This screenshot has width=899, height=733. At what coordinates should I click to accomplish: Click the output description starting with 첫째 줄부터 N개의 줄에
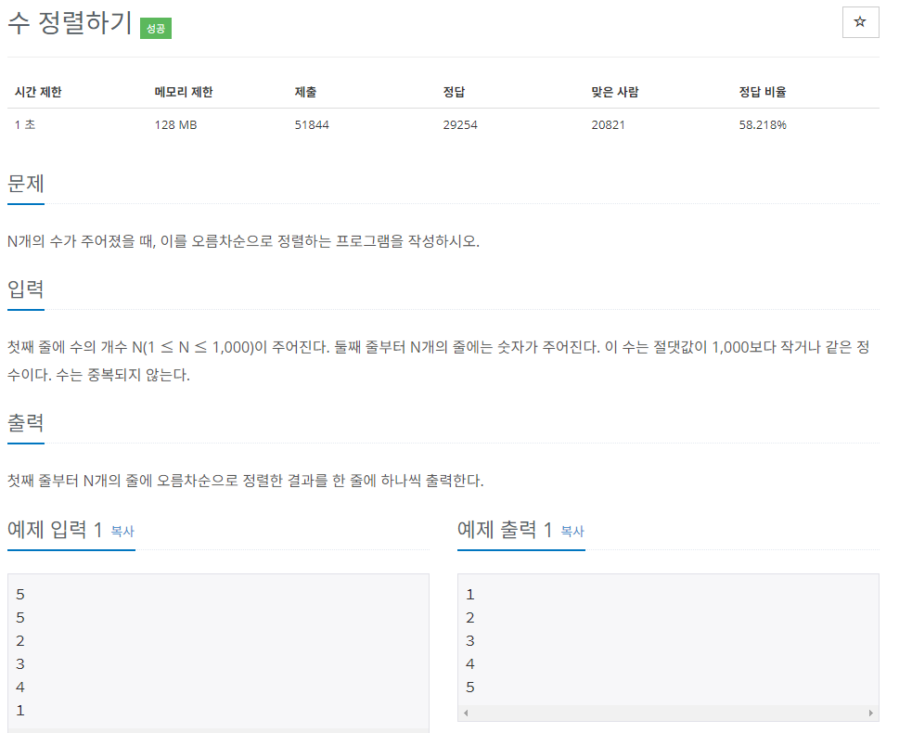(245, 481)
